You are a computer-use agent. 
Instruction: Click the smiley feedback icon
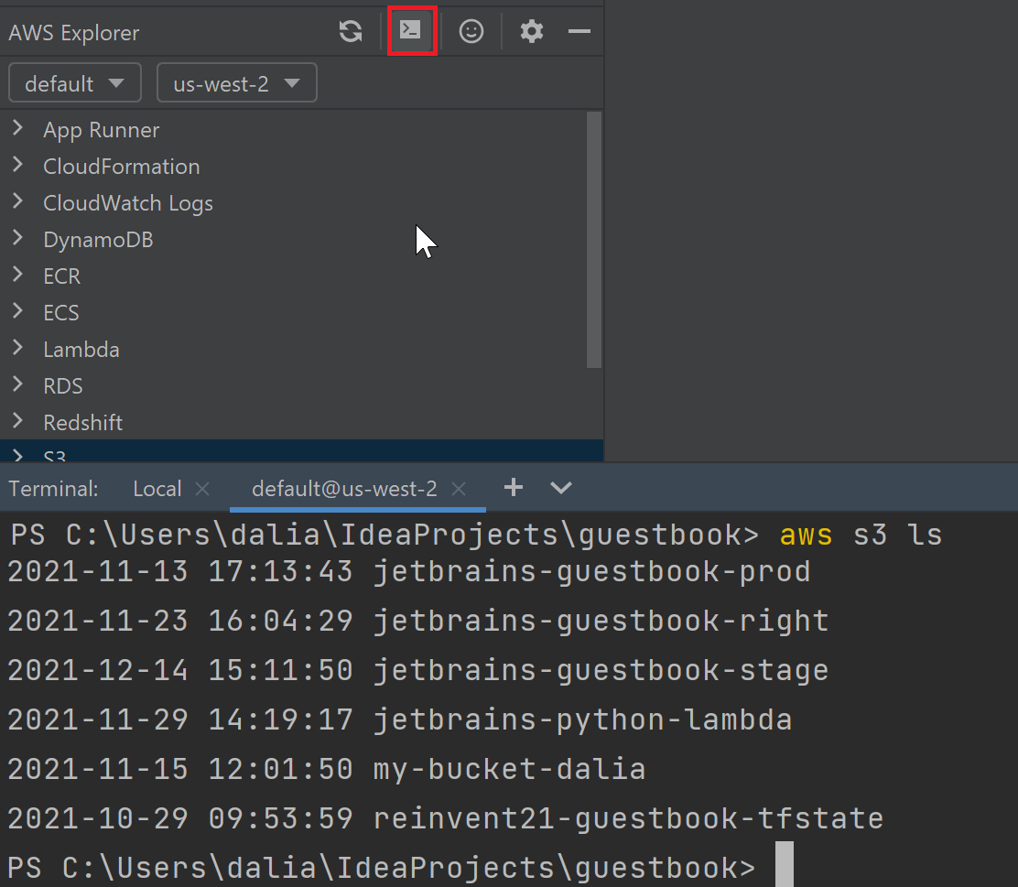tap(471, 32)
